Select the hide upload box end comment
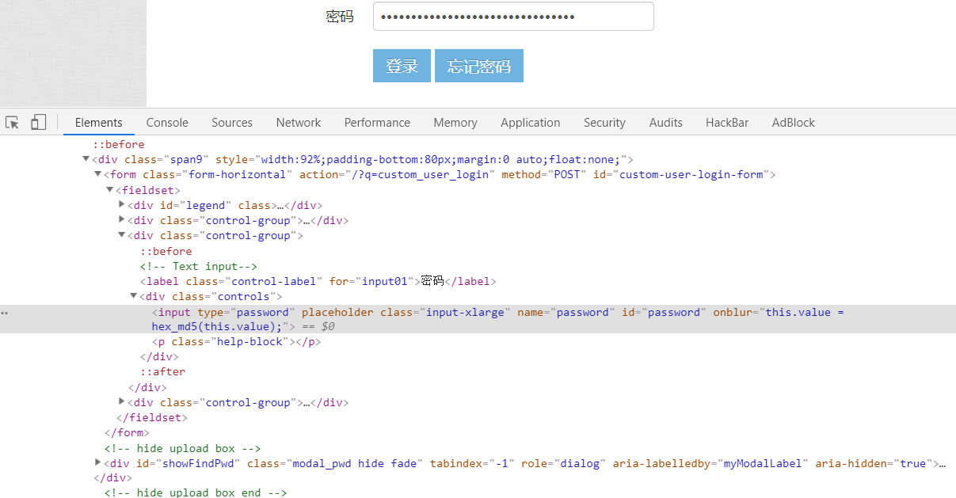The height and width of the screenshot is (498, 956). [x=196, y=492]
